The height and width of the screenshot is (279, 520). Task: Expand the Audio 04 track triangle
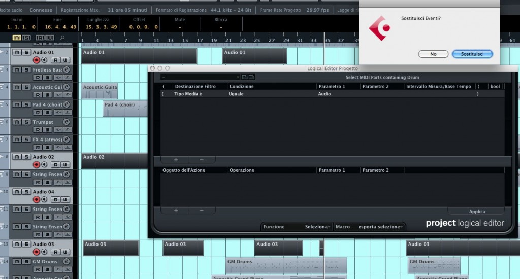click(x=2, y=191)
